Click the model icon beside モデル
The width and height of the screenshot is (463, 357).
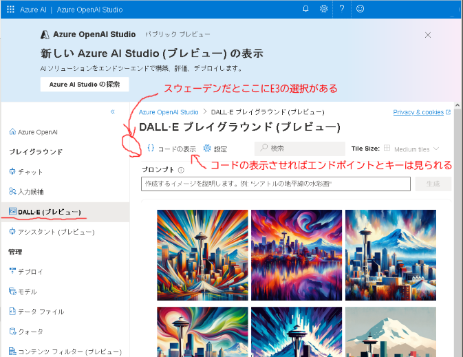[12, 291]
